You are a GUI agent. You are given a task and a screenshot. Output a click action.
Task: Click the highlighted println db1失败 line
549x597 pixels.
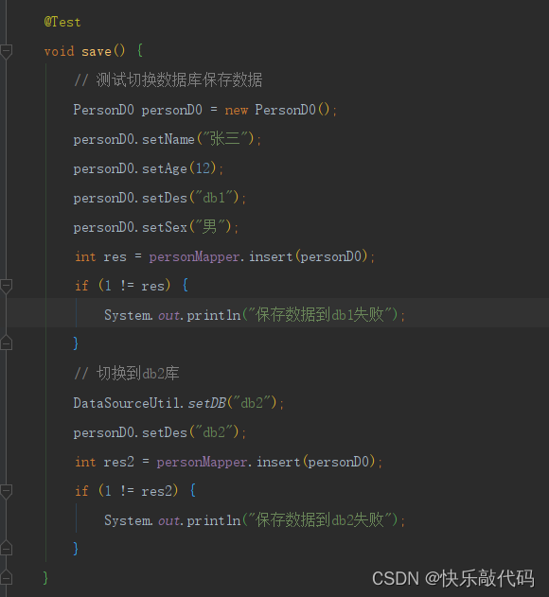pyautogui.click(x=255, y=314)
